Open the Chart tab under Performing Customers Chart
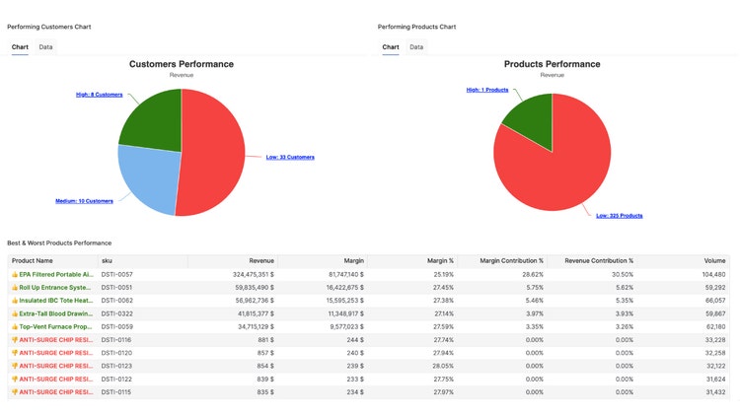The height and width of the screenshot is (416, 740). 20,47
